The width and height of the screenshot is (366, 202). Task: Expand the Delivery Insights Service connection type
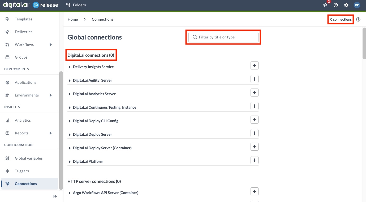pos(70,67)
